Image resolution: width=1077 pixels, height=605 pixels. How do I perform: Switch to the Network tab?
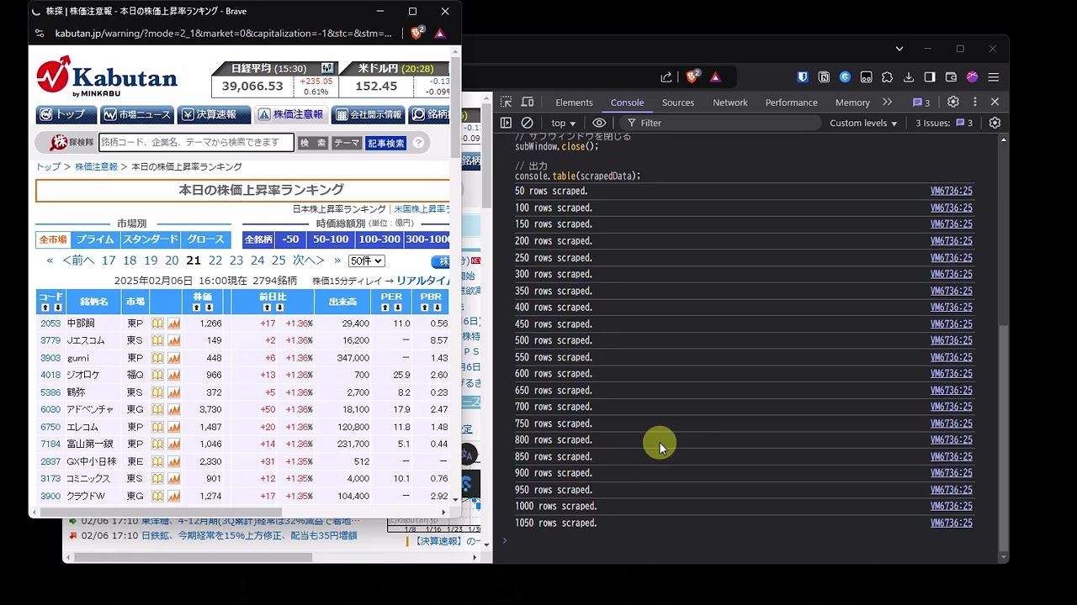click(729, 103)
